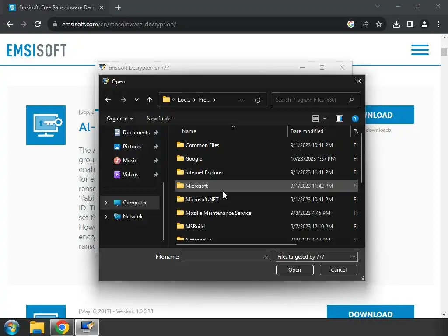Open dialog help question icon

coord(355,119)
